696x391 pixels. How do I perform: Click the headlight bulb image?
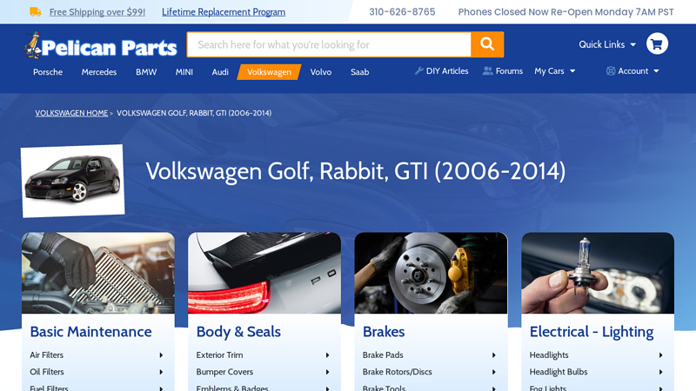[598, 273]
